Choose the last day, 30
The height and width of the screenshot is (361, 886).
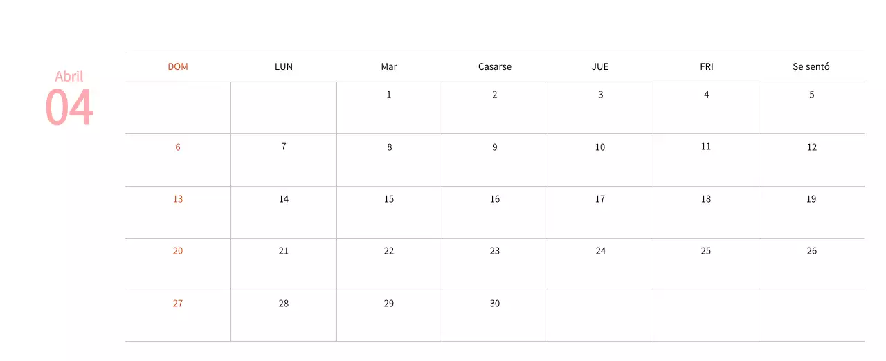tap(495, 304)
